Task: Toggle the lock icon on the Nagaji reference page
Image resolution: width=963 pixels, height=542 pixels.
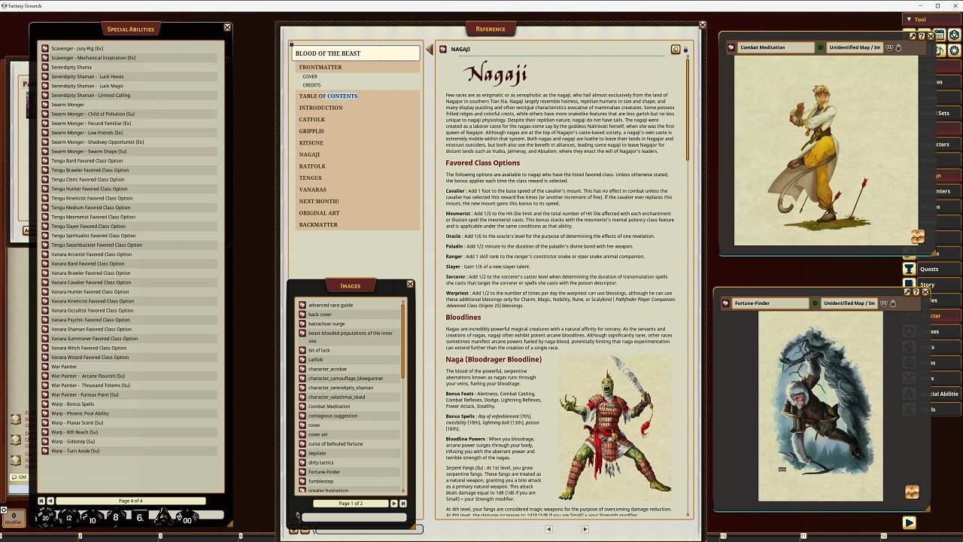Action: coord(685,48)
